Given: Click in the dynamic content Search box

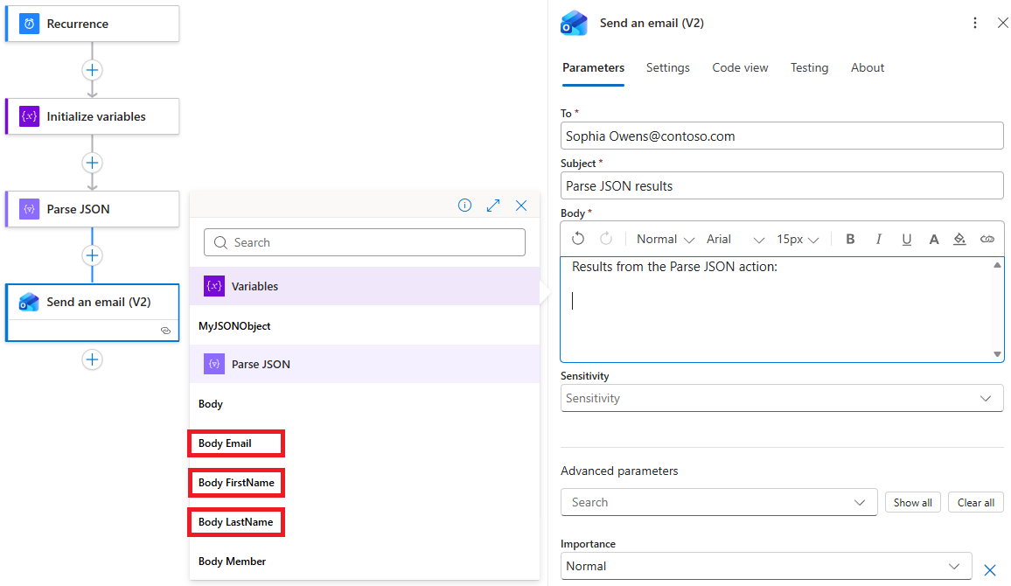Looking at the screenshot, I should 365,242.
